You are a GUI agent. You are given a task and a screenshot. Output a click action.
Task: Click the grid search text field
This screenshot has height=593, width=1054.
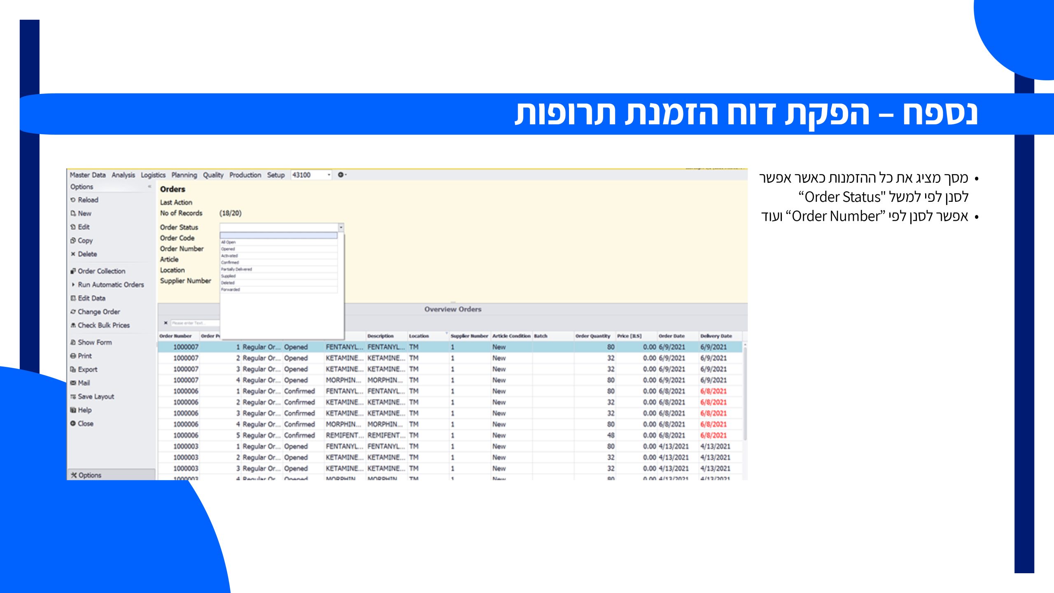195,323
